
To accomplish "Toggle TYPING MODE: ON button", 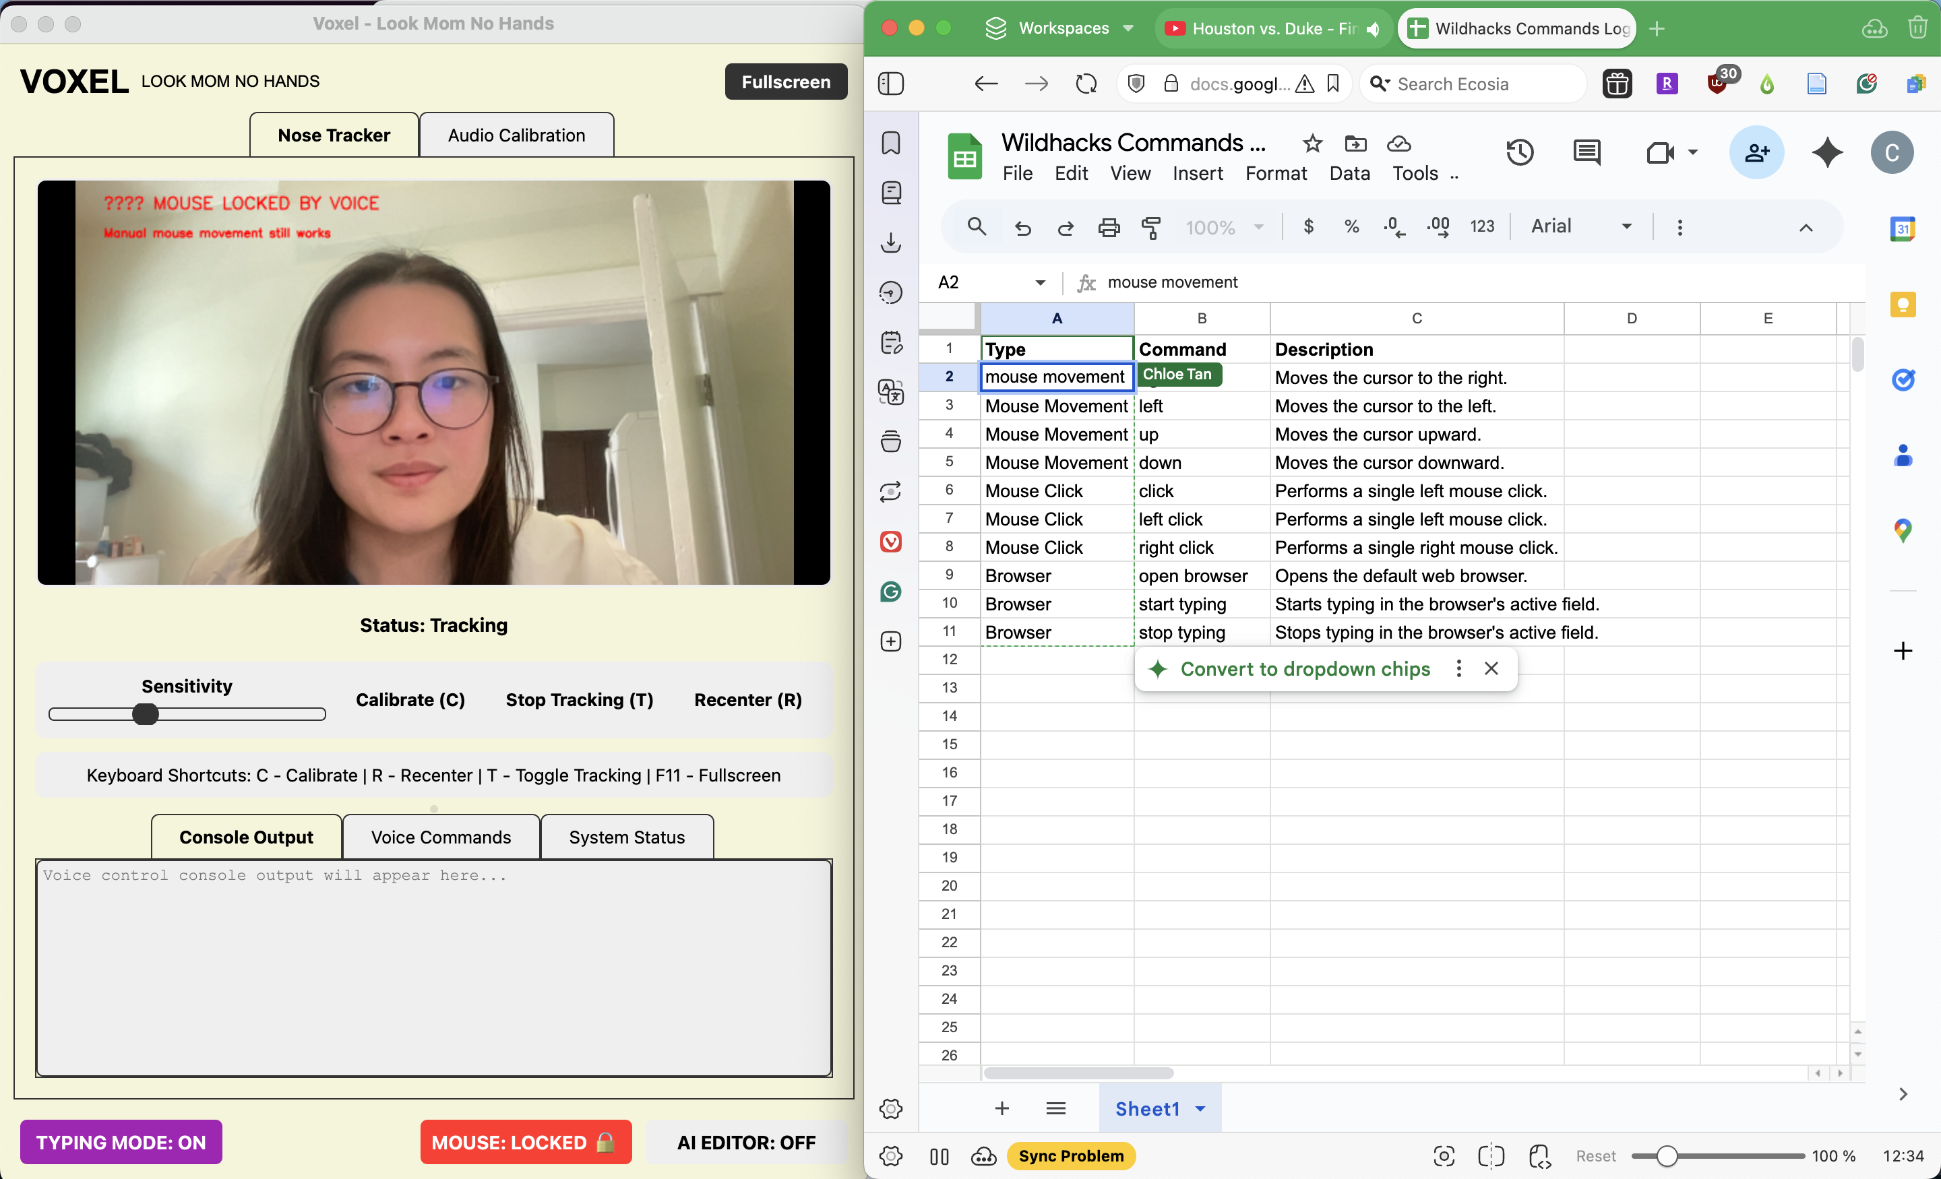I will click(121, 1142).
